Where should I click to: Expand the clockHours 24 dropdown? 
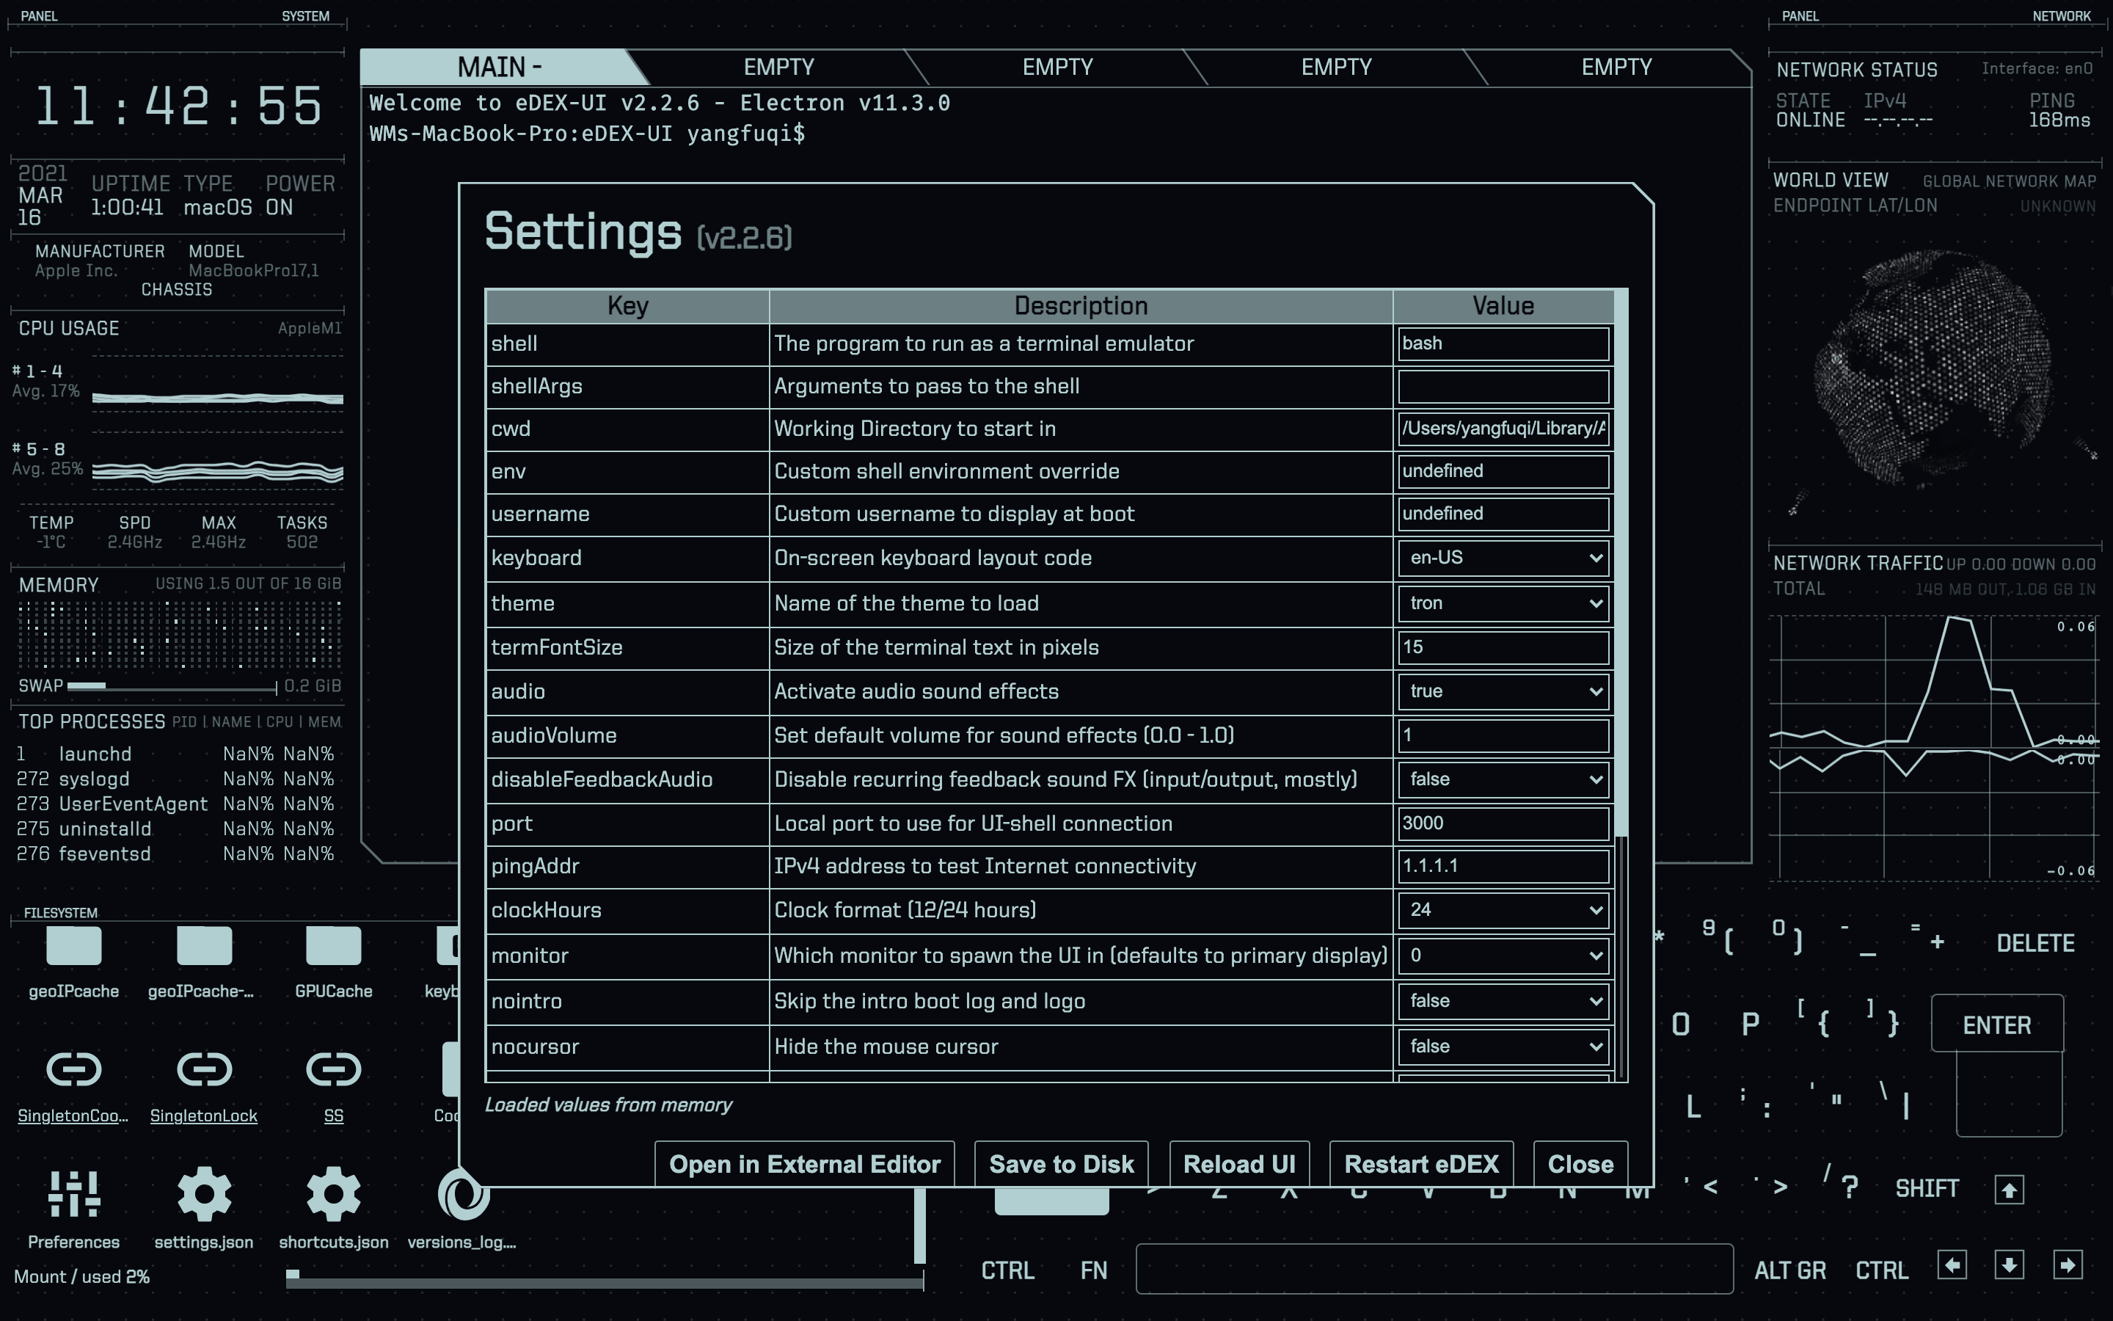[1503, 909]
